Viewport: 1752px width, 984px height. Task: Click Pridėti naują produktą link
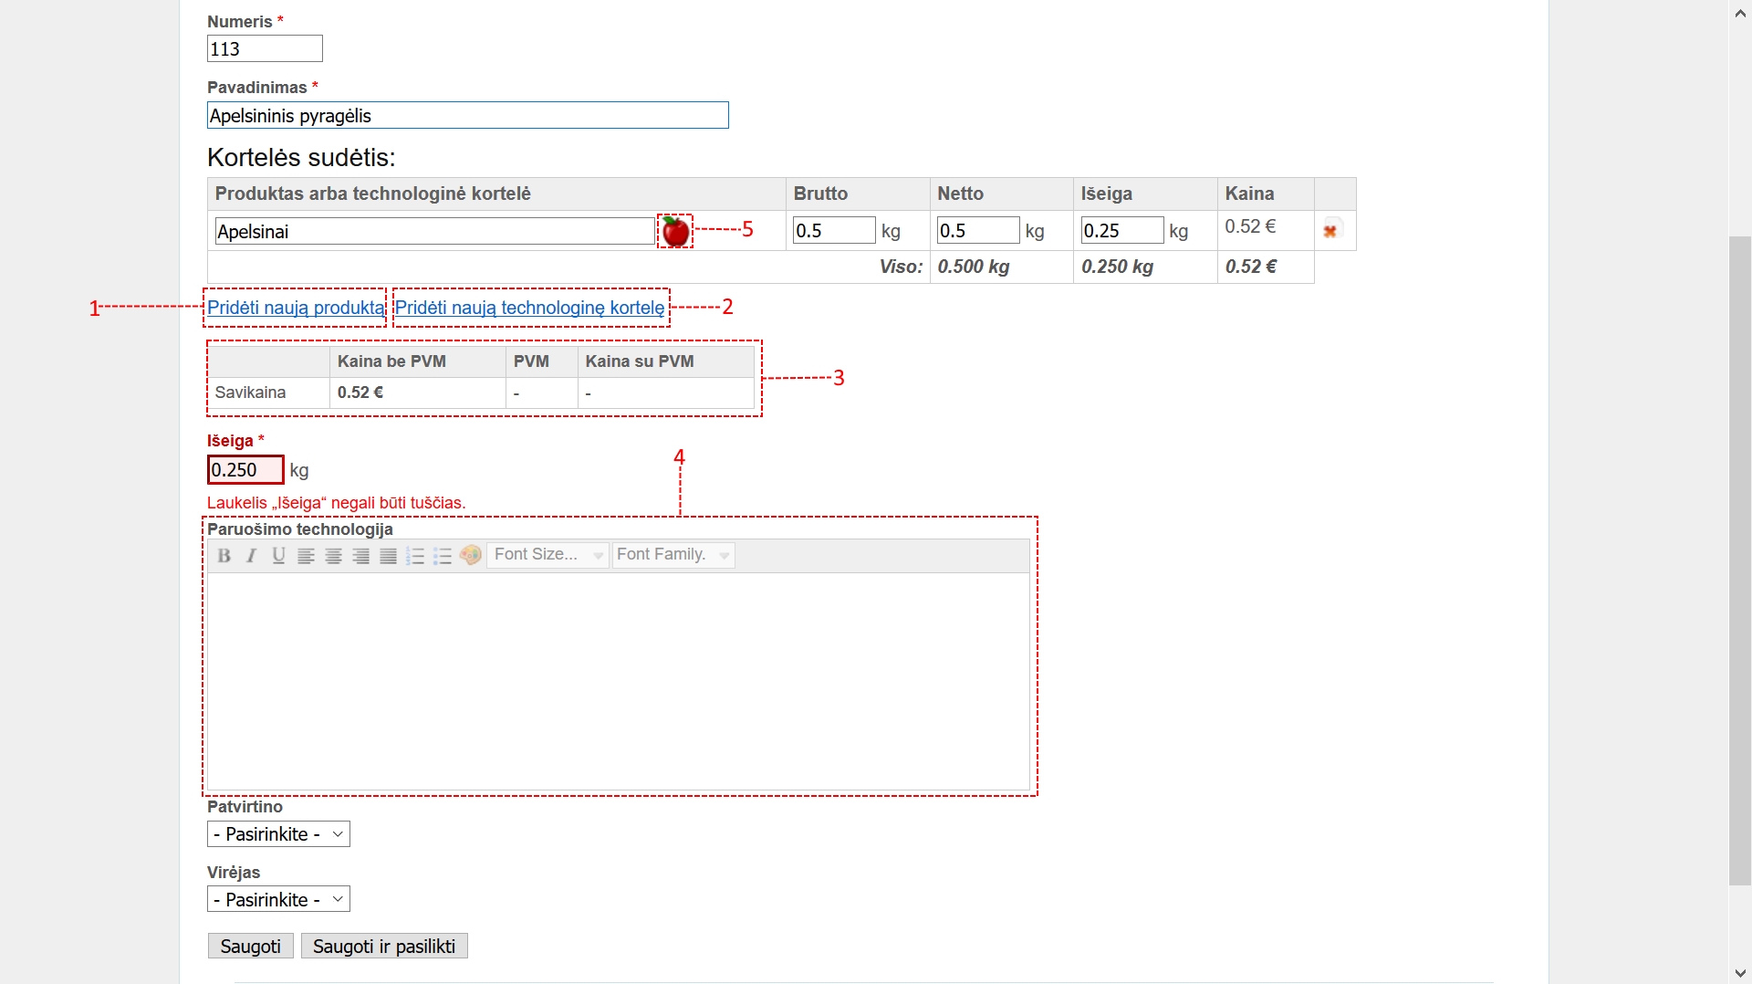[x=296, y=308]
